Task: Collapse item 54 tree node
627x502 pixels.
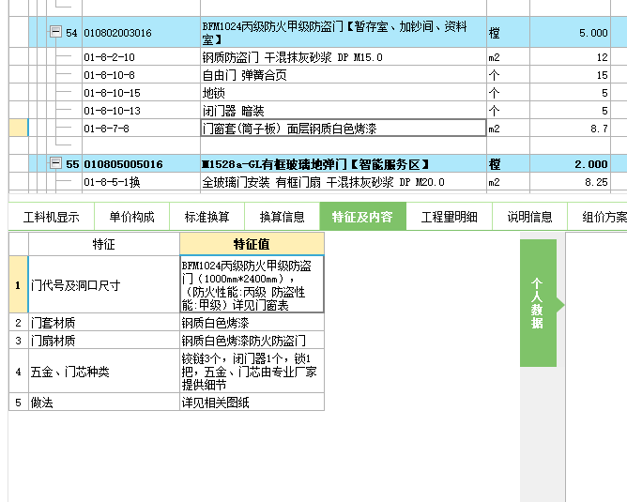Action: (55, 32)
